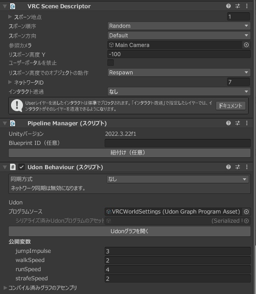Click Udonグラフを開く button
Viewport: 256px width, 294px height.
(129, 231)
